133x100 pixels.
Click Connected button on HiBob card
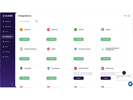52,59
